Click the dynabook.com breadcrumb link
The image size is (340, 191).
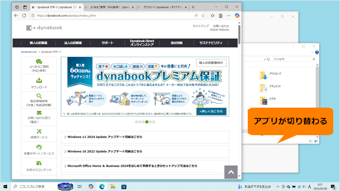click(29, 52)
